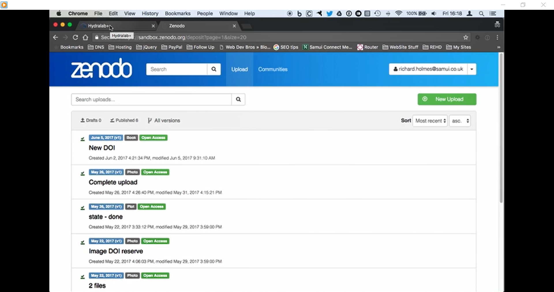This screenshot has width=554, height=292.
Task: Switch to the Hydralab+ browser tab
Action: [117, 26]
